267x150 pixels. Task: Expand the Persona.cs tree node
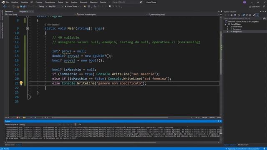228,29
